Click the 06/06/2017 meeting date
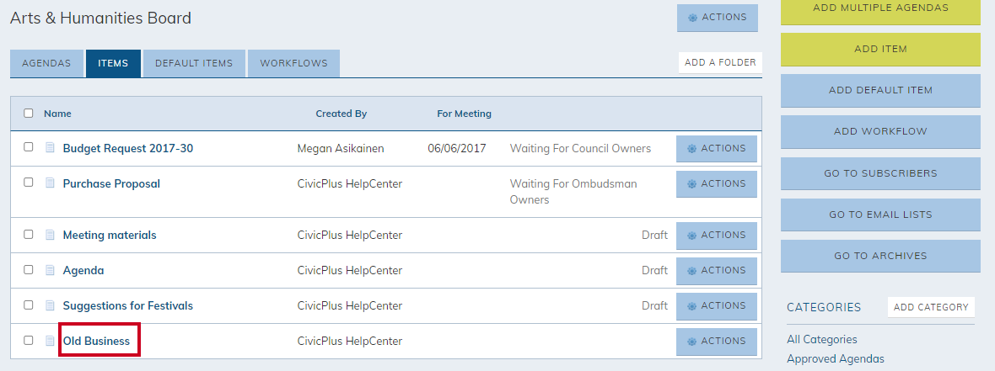 pos(457,149)
